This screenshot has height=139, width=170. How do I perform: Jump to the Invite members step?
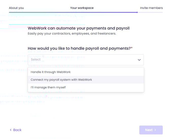click(x=151, y=8)
